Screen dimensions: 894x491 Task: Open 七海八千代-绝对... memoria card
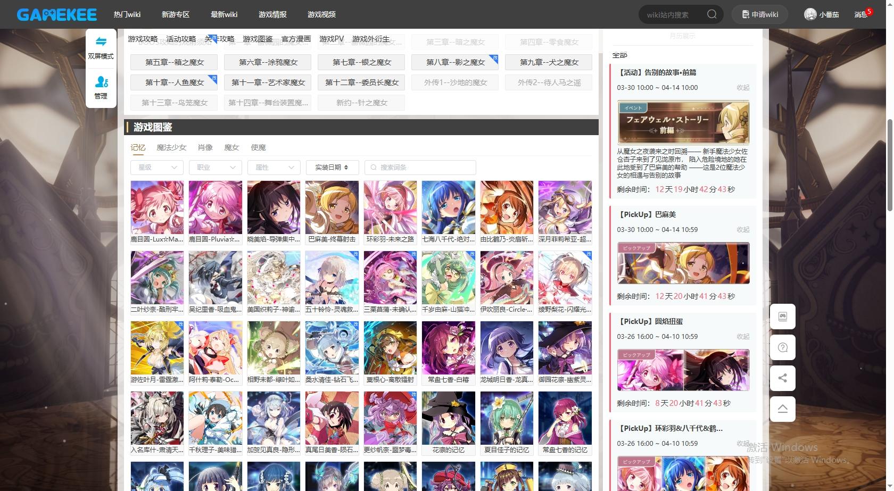[x=449, y=212]
